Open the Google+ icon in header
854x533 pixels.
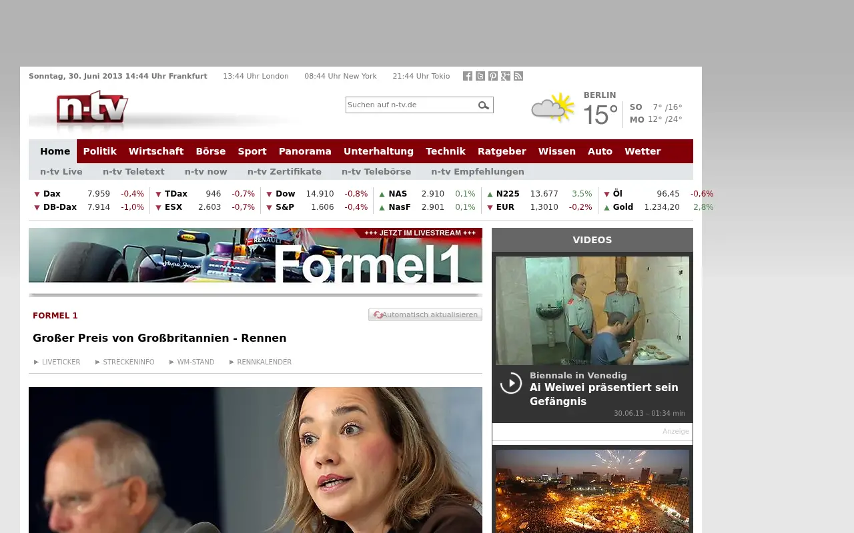pyautogui.click(x=506, y=76)
